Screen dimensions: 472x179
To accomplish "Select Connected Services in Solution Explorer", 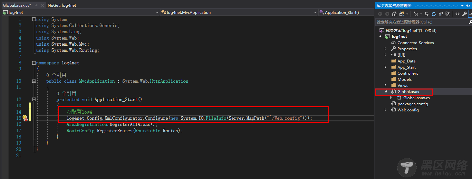I will 416,42.
